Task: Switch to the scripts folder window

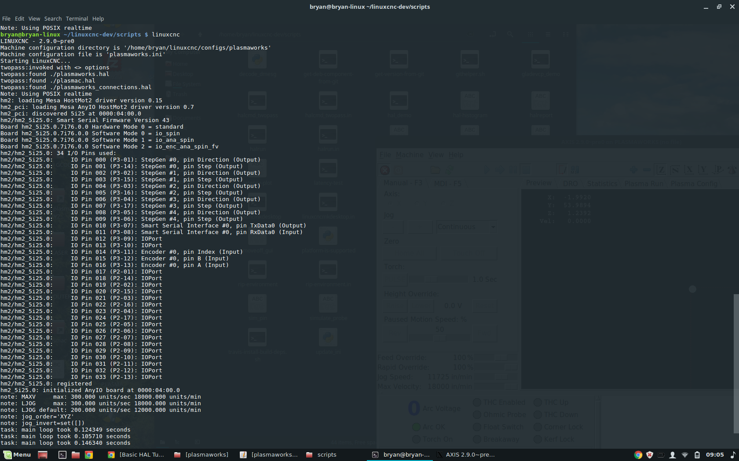Action: tap(322, 455)
